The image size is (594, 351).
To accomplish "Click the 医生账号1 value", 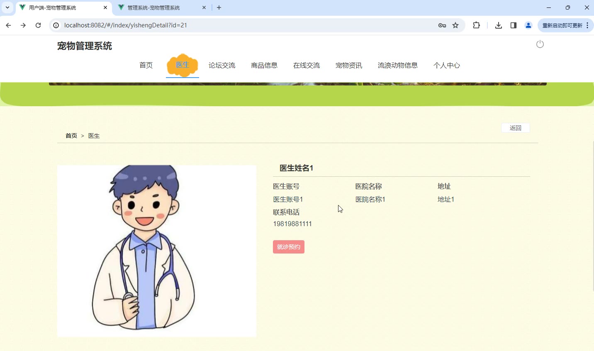I will click(x=288, y=199).
